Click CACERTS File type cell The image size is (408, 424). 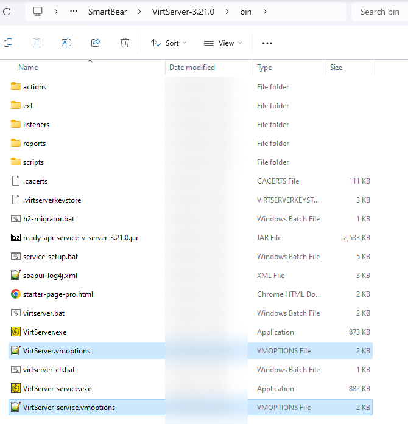pyautogui.click(x=278, y=181)
